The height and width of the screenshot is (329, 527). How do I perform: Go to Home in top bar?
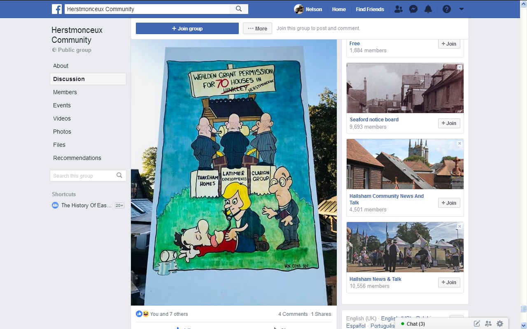click(339, 9)
